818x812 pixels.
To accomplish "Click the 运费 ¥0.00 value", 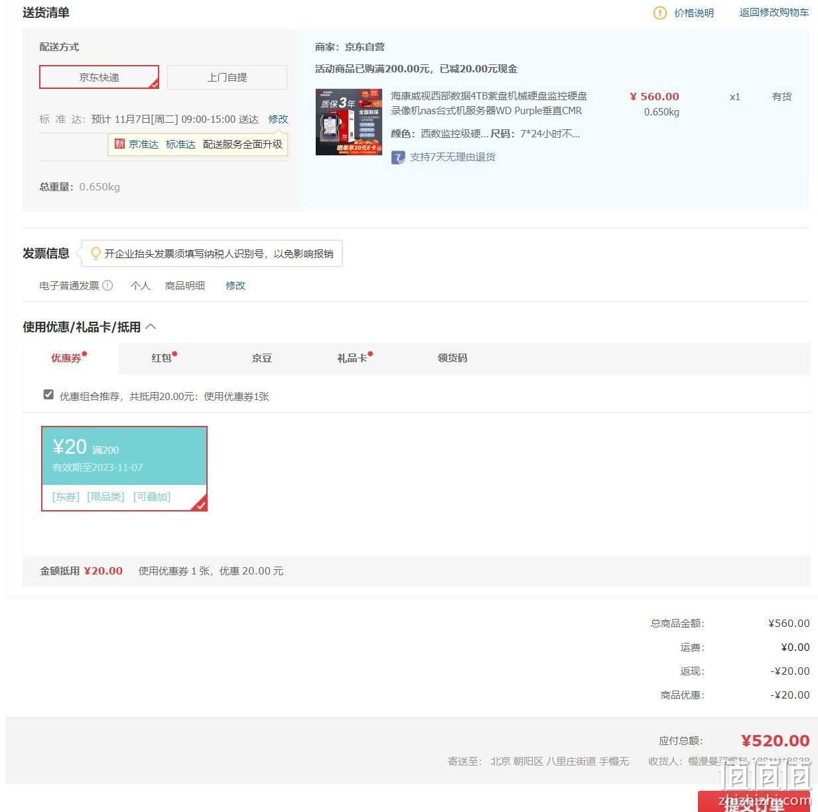I will 795,647.
